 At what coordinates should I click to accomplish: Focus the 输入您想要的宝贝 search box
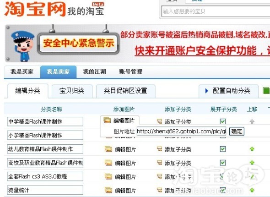coord(216,11)
